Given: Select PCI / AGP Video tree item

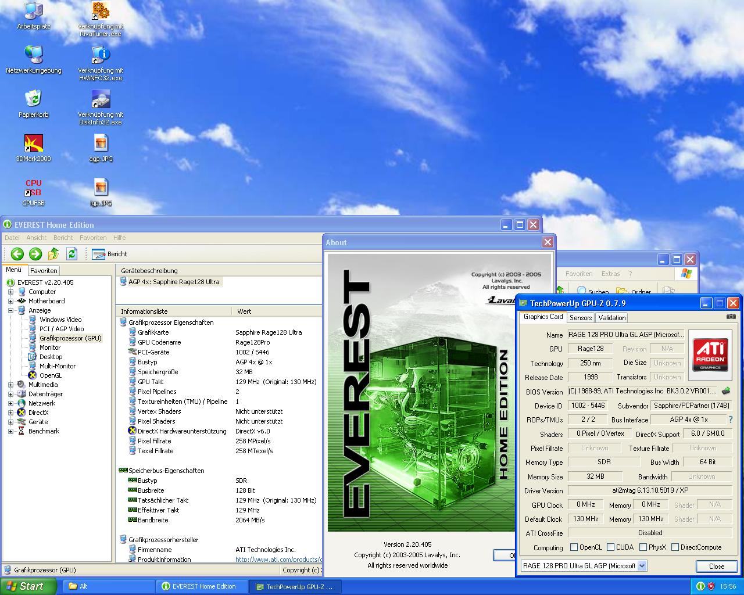Looking at the screenshot, I should [62, 329].
